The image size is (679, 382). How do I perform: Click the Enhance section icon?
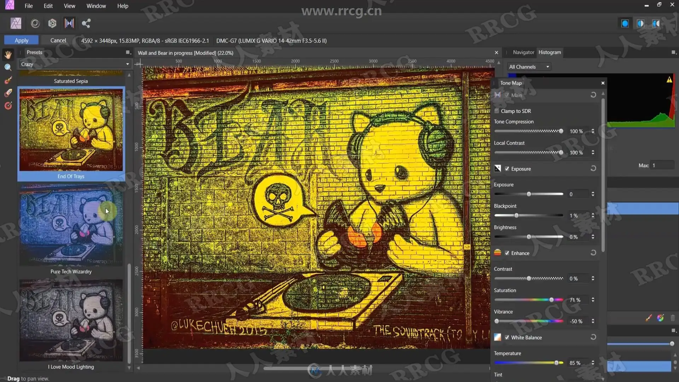tap(498, 253)
